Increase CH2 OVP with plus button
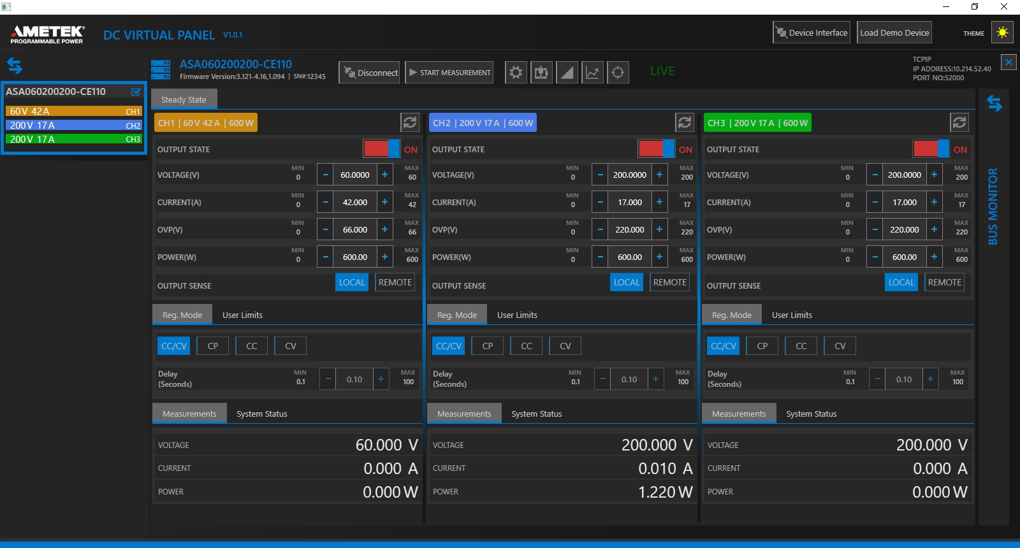This screenshot has width=1020, height=548. [659, 229]
